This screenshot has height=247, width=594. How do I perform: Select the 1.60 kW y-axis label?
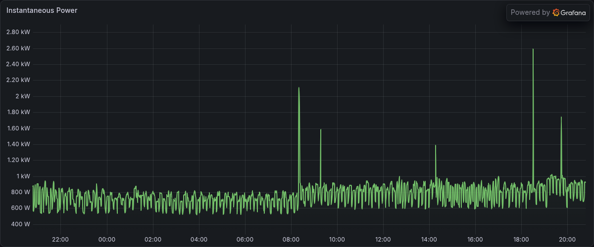point(18,128)
